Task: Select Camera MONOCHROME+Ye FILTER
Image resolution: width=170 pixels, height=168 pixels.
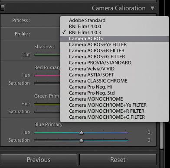Action: click(x=114, y=105)
